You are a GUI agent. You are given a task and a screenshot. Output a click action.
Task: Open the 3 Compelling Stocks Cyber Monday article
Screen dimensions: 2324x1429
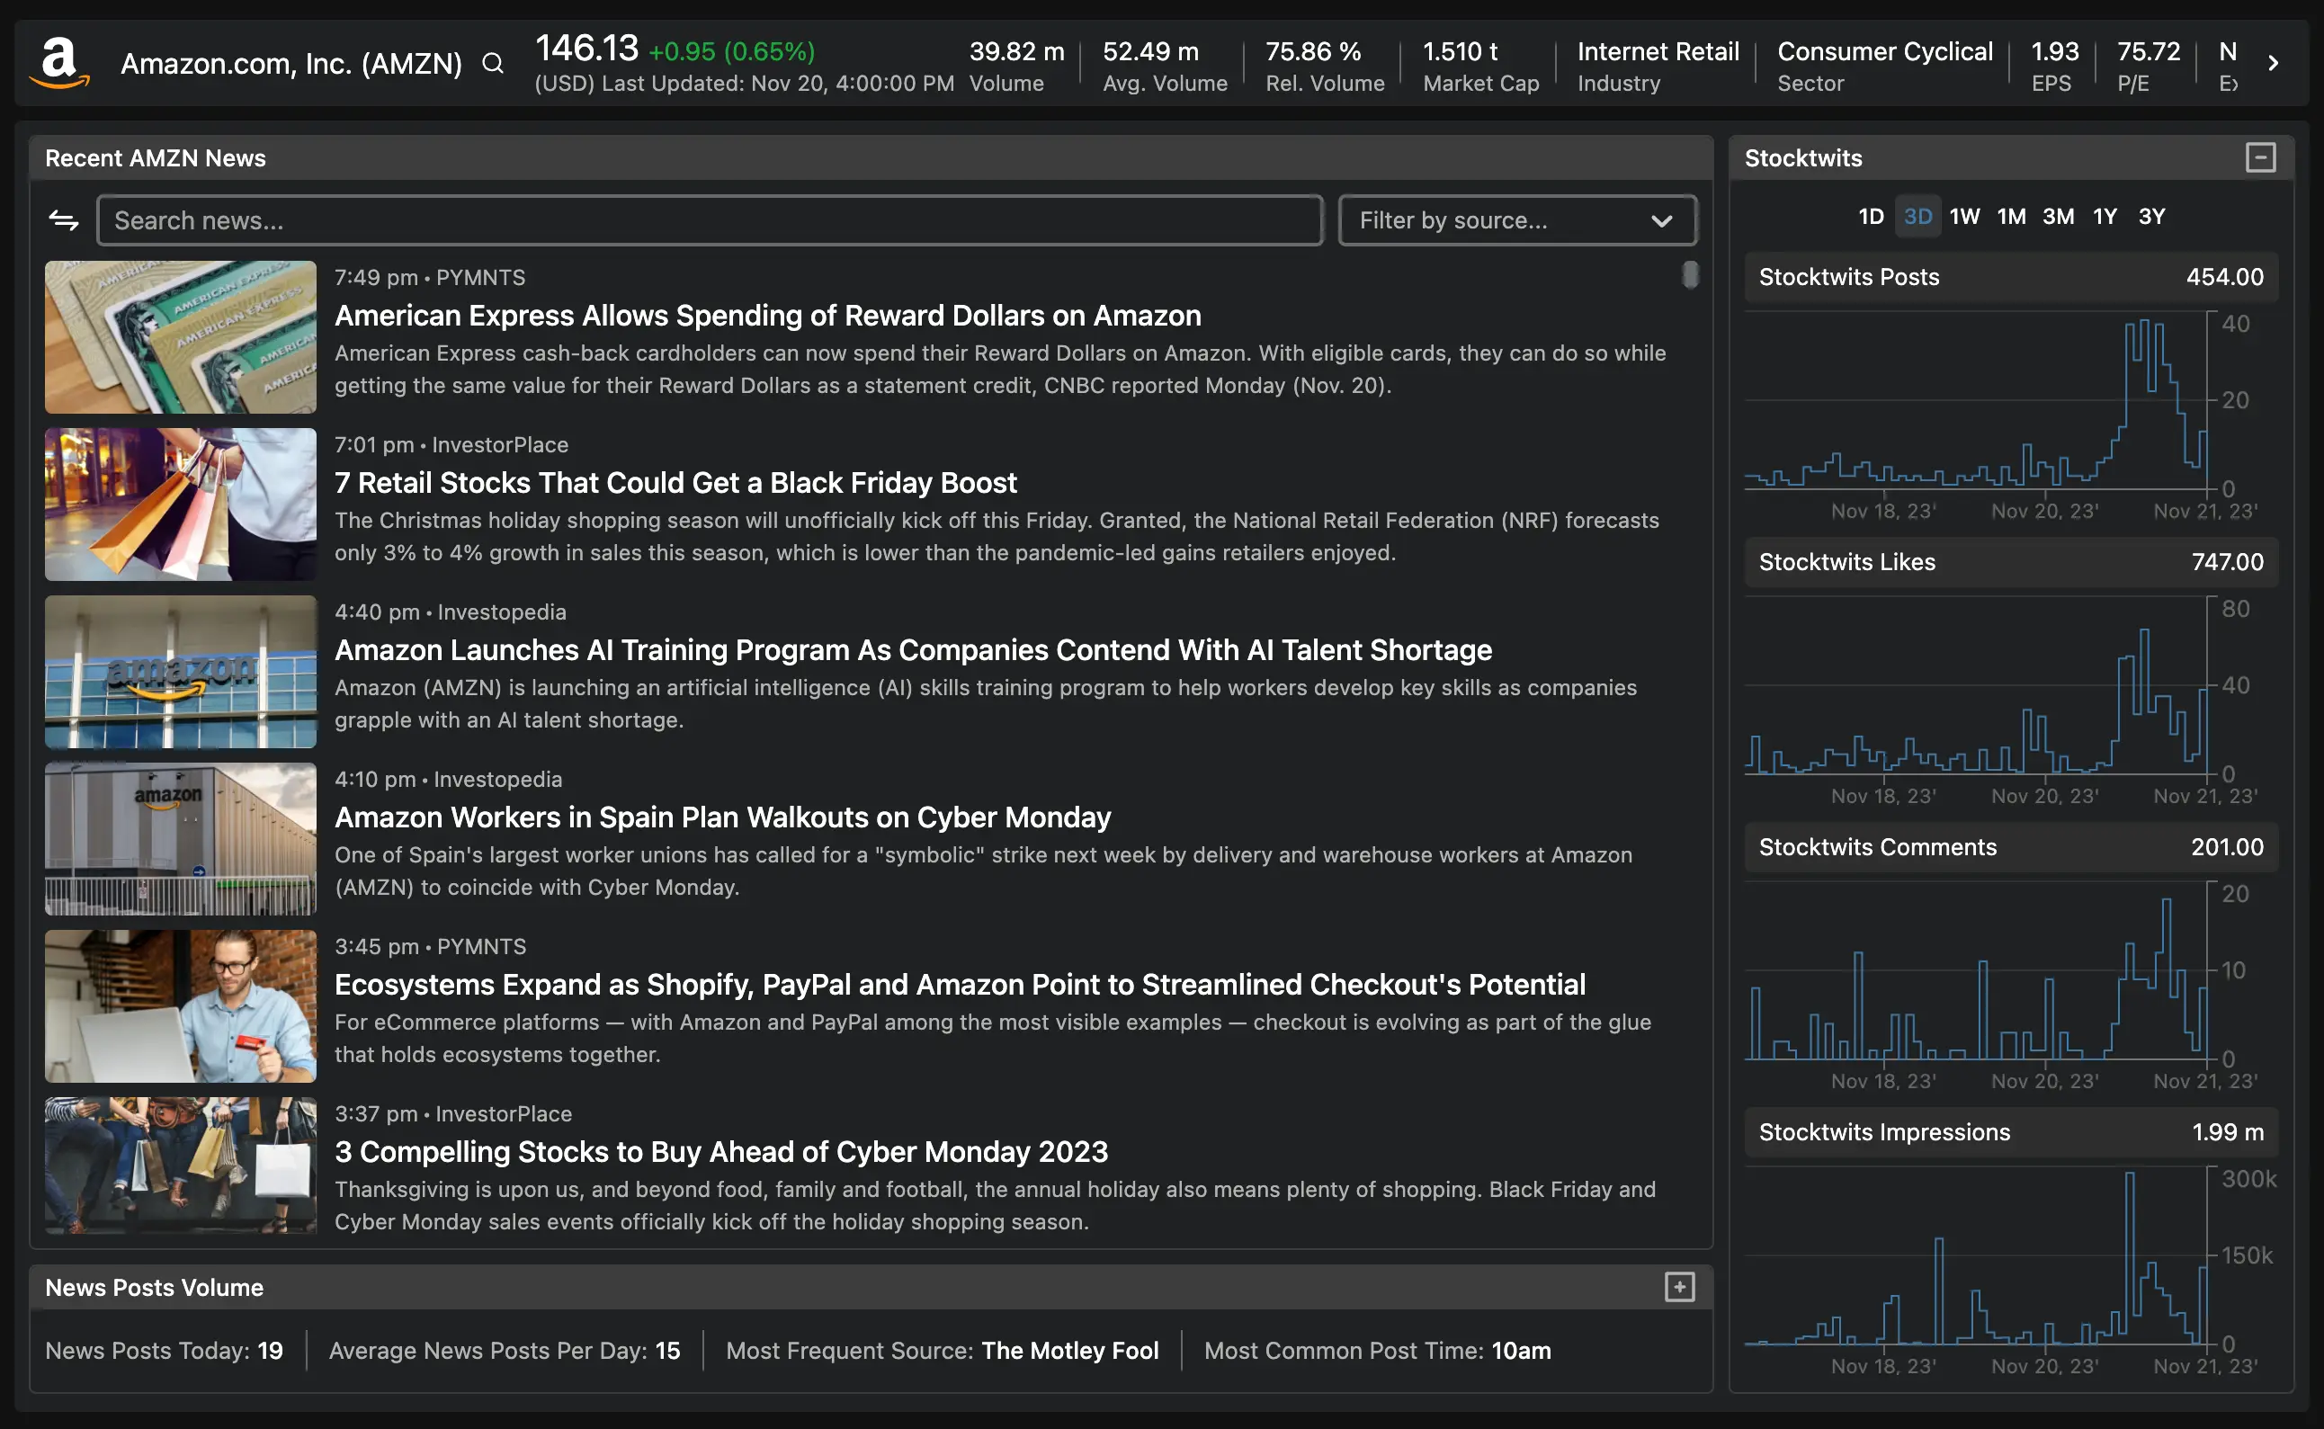tap(721, 1152)
